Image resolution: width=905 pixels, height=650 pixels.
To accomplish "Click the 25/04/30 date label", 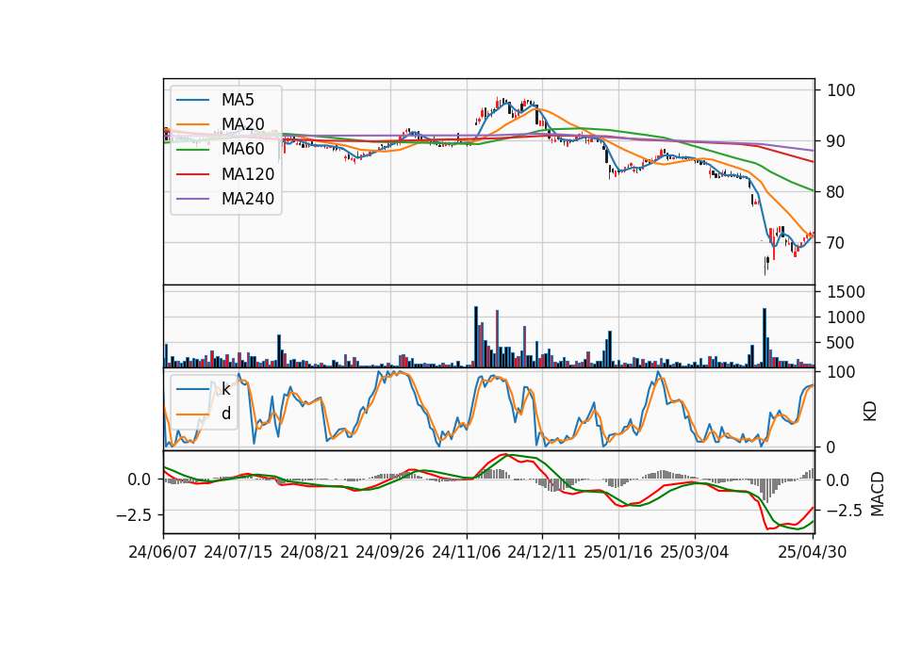I will pyautogui.click(x=813, y=552).
